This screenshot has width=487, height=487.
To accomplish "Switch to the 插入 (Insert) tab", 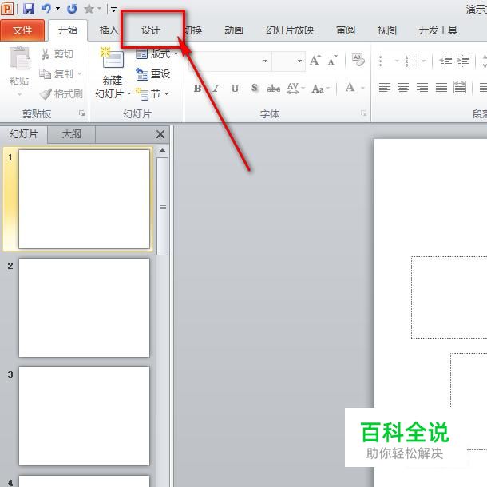I will [109, 30].
